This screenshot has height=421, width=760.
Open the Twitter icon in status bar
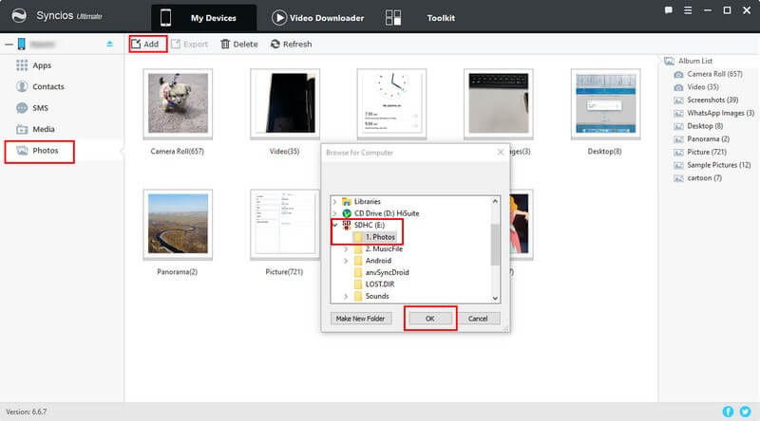pos(745,412)
